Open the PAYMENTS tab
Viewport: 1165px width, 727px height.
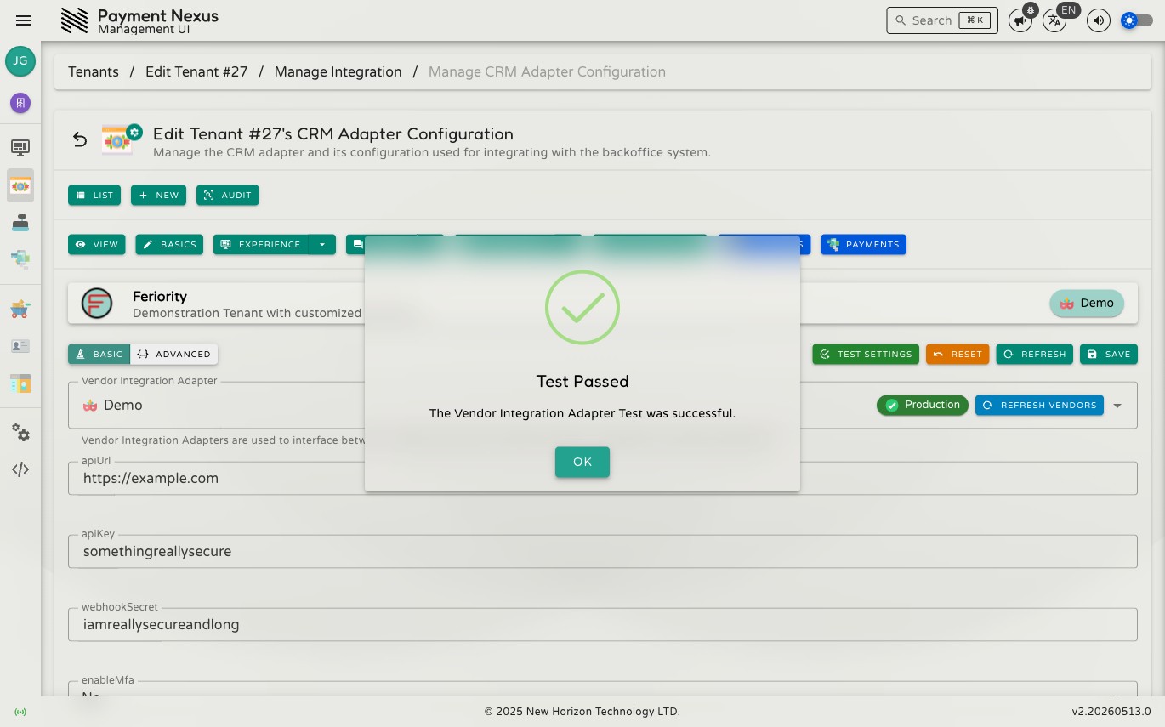pyautogui.click(x=863, y=244)
